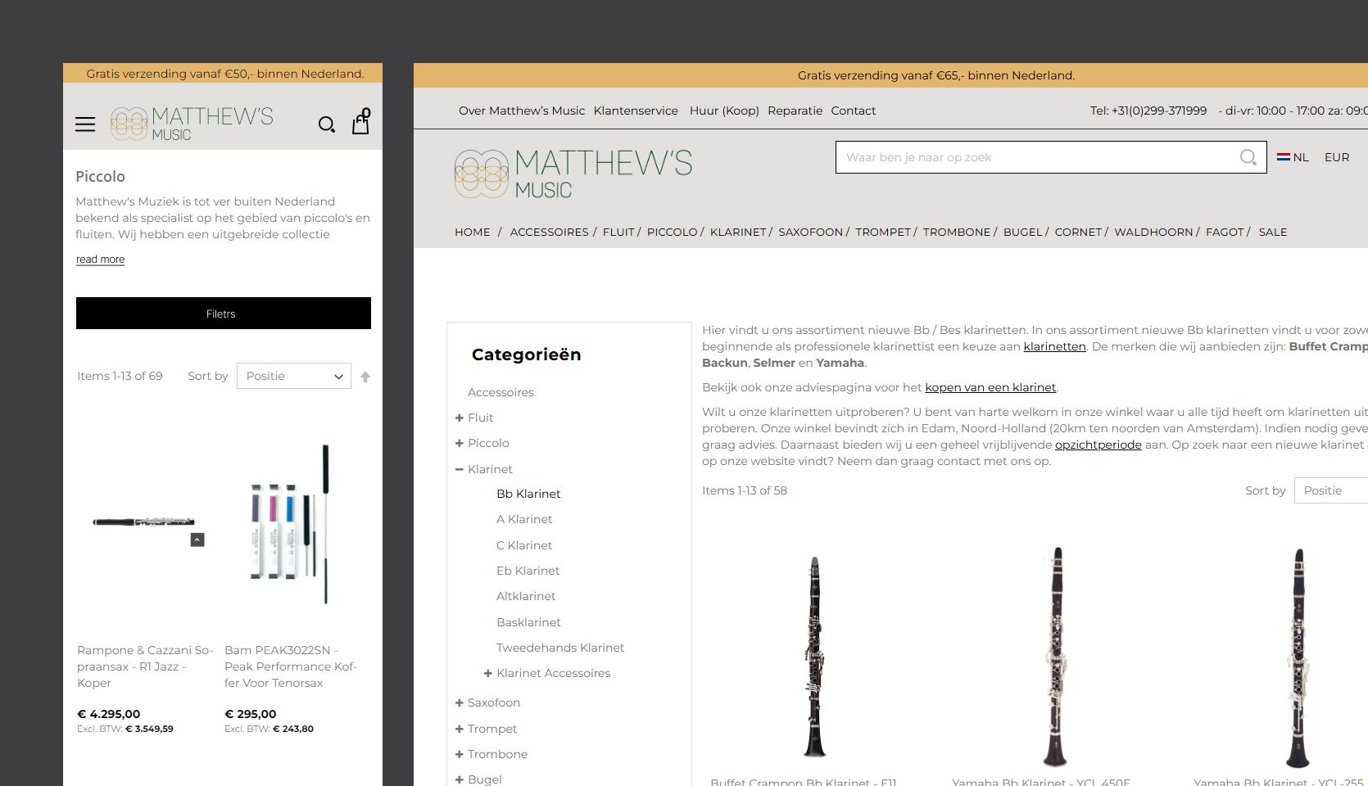The width and height of the screenshot is (1368, 786).
Task: Open the kopen van een klarinet link
Action: [990, 387]
